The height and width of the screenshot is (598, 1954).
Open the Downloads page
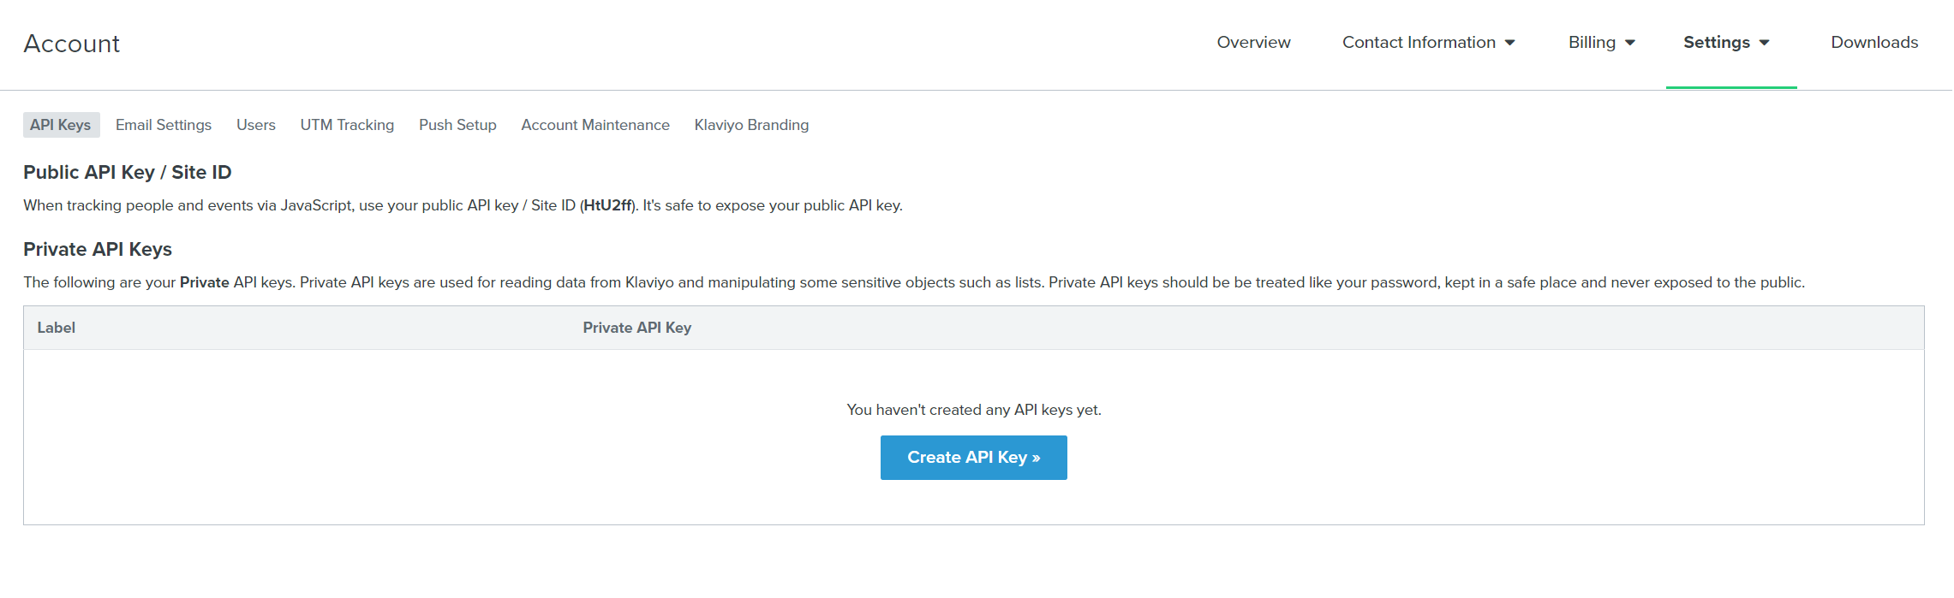[x=1874, y=43]
